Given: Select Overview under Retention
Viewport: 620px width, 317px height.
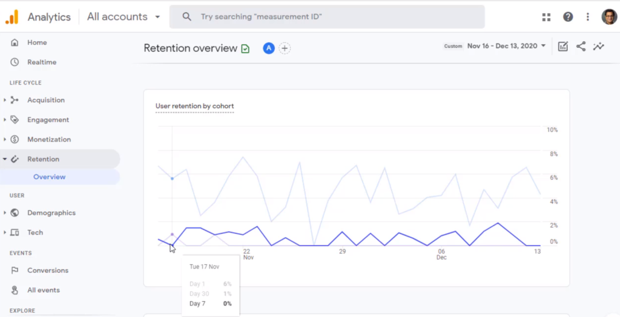Looking at the screenshot, I should [x=49, y=177].
